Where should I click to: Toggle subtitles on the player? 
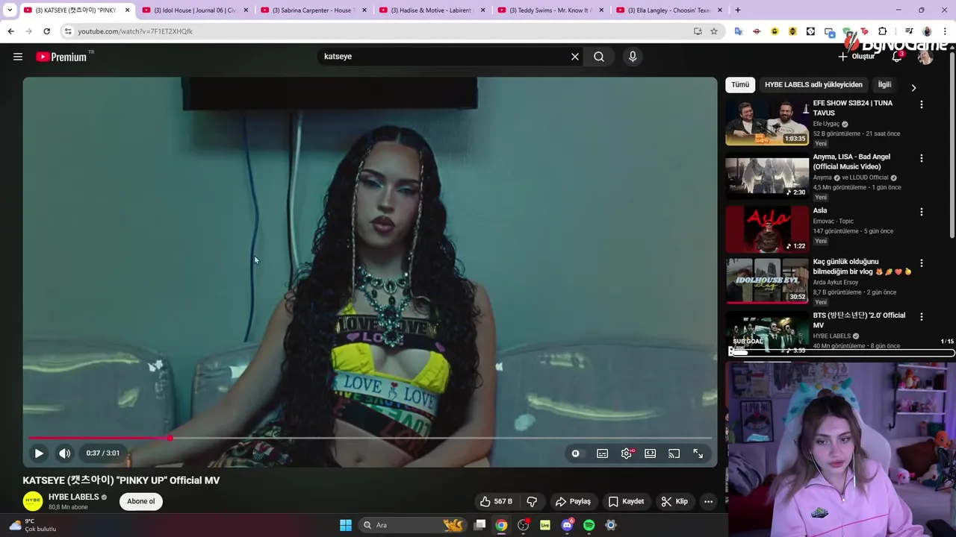(602, 453)
